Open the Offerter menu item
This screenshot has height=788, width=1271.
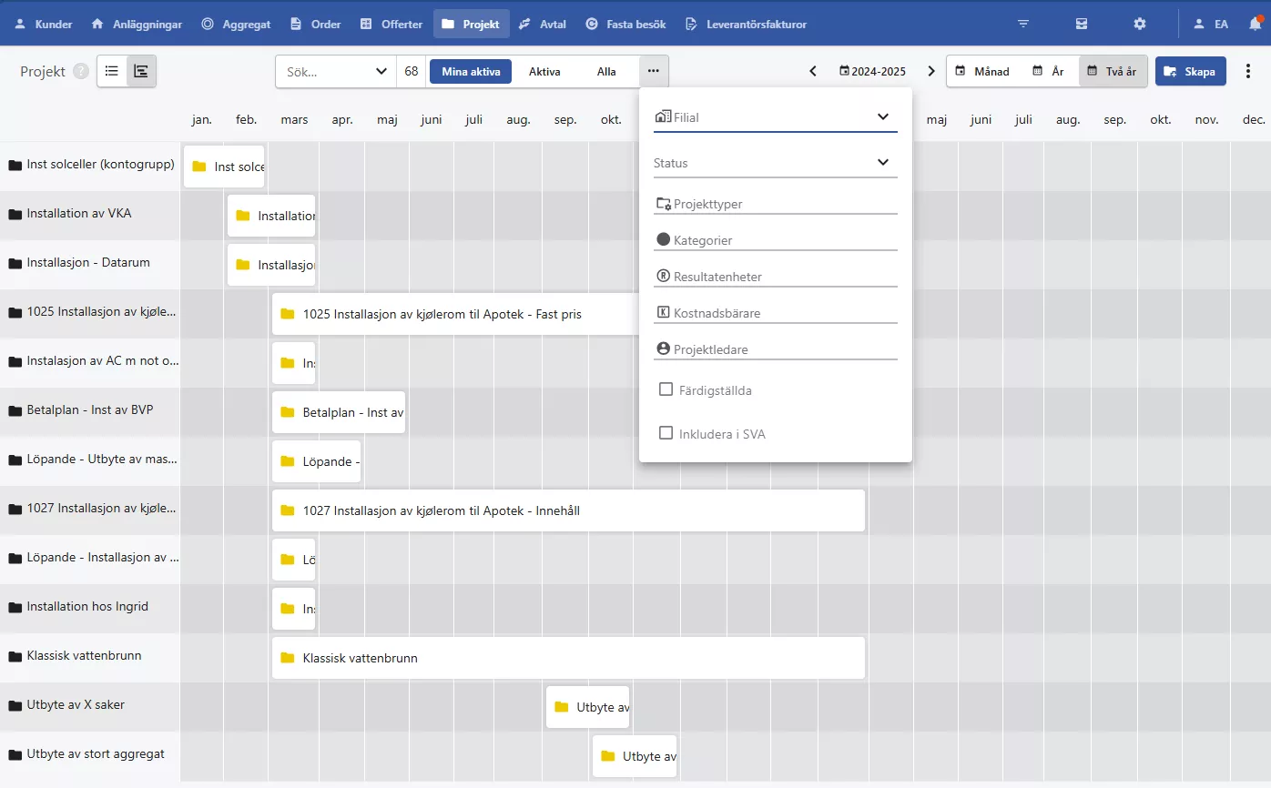coord(391,24)
